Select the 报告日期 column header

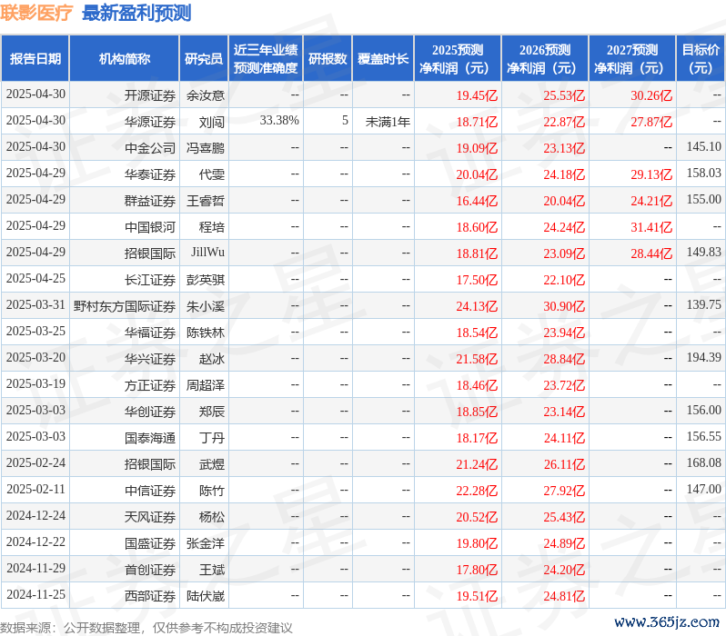click(x=35, y=58)
